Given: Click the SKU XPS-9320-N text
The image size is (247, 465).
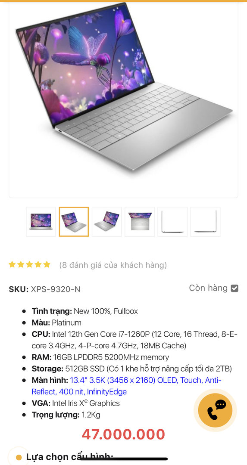Looking at the screenshot, I should (44, 289).
